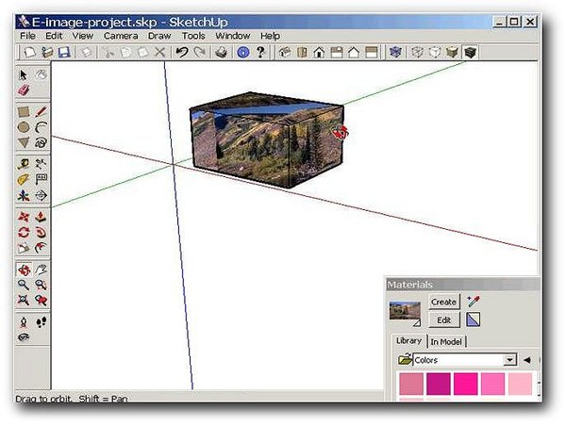This screenshot has width=566, height=426.
Task: Click the default material diagonal swatch icon
Action: 474,320
